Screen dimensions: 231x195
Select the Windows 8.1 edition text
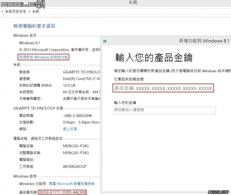(29, 43)
